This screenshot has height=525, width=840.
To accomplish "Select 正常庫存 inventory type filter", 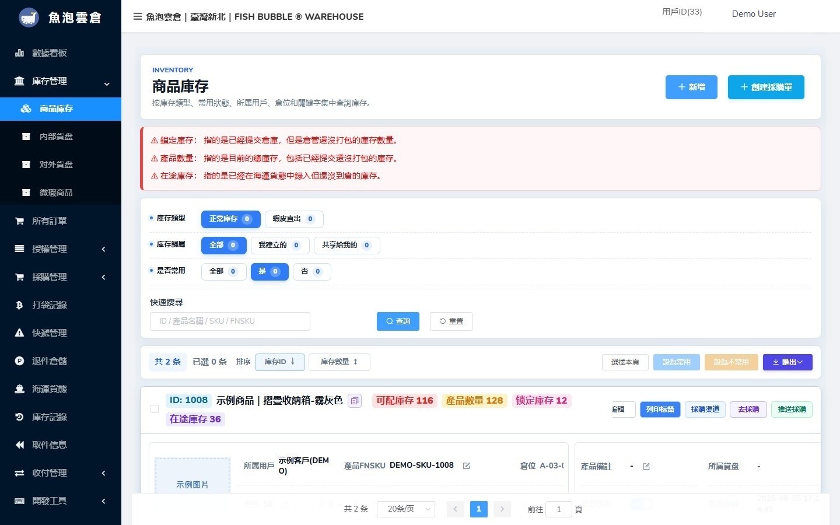I will (231, 219).
